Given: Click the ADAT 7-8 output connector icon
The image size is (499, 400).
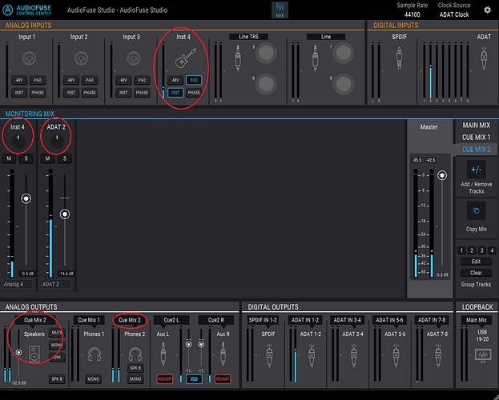Looking at the screenshot, I should point(438,355).
